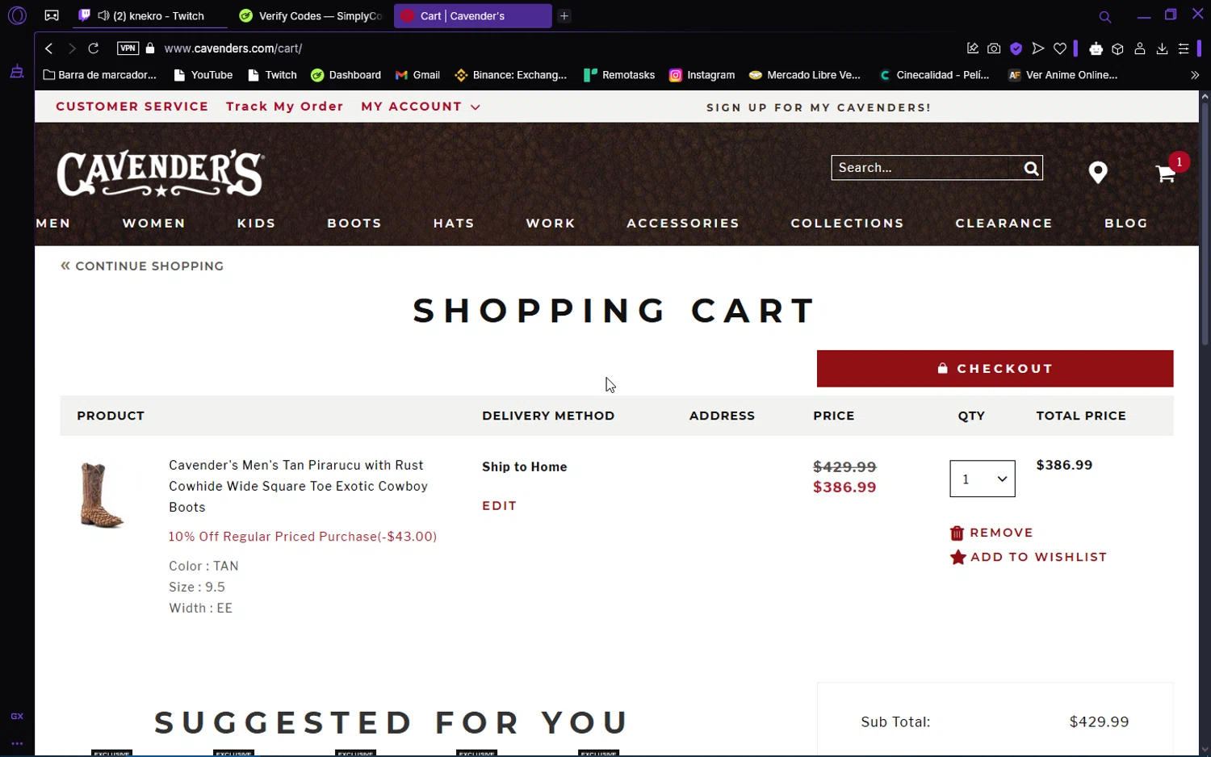This screenshot has height=757, width=1211.
Task: Open the browser tab search icon
Action: tap(1104, 16)
